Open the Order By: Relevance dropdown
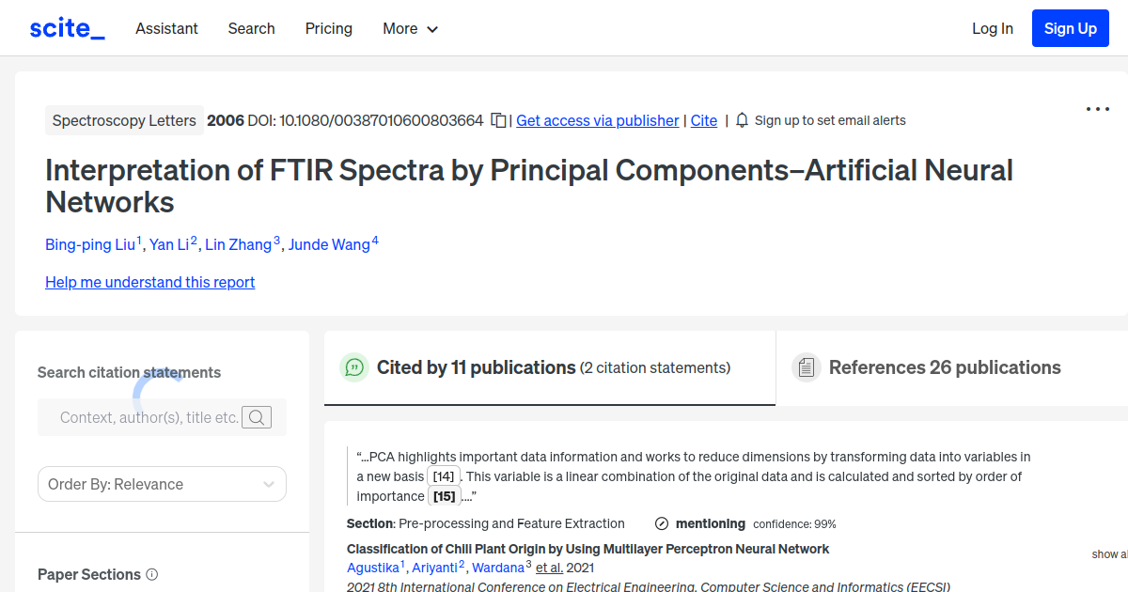Viewport: 1128px width, 592px height. [162, 483]
